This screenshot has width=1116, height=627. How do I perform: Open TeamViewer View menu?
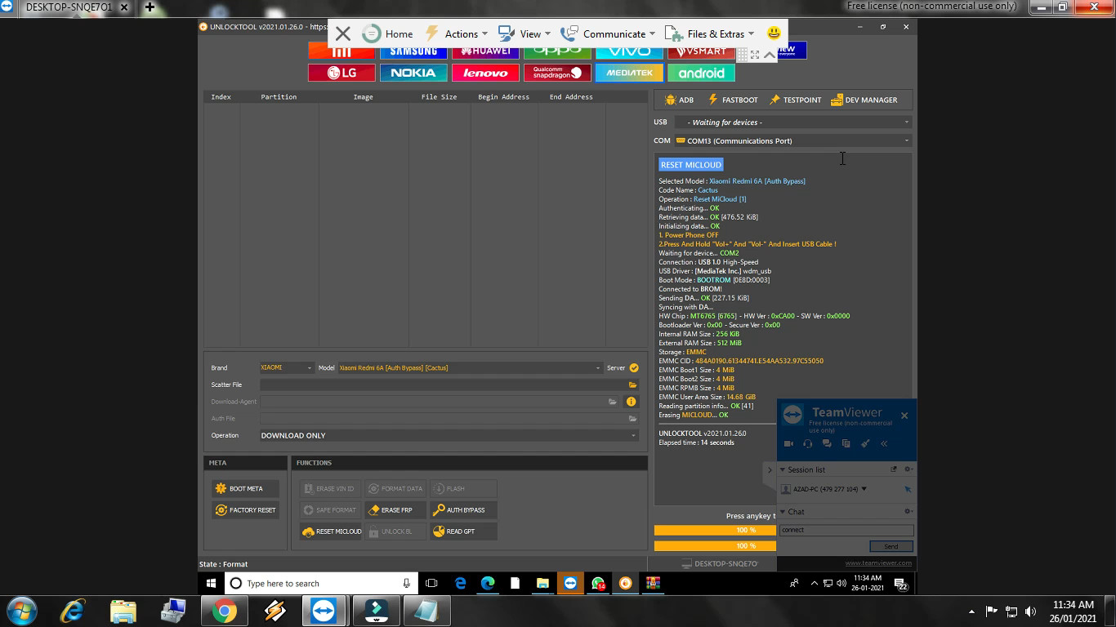point(524,33)
